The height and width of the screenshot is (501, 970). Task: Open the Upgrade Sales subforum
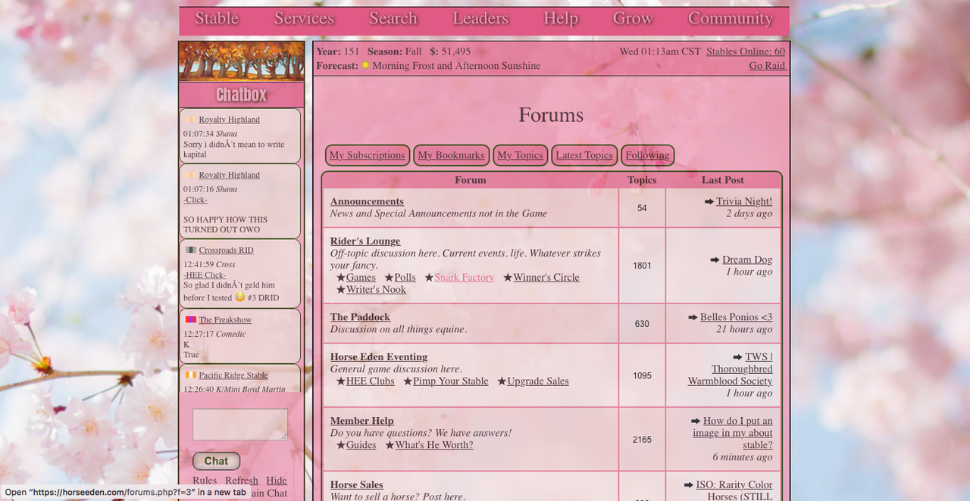[x=538, y=381]
